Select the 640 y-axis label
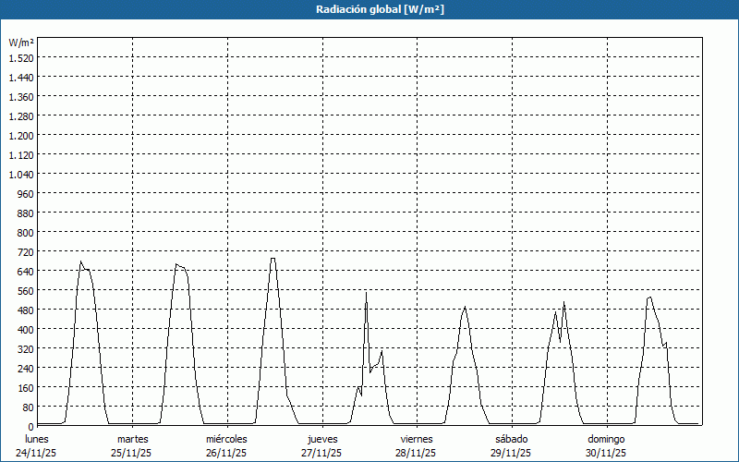The width and height of the screenshot is (739, 462). click(26, 272)
